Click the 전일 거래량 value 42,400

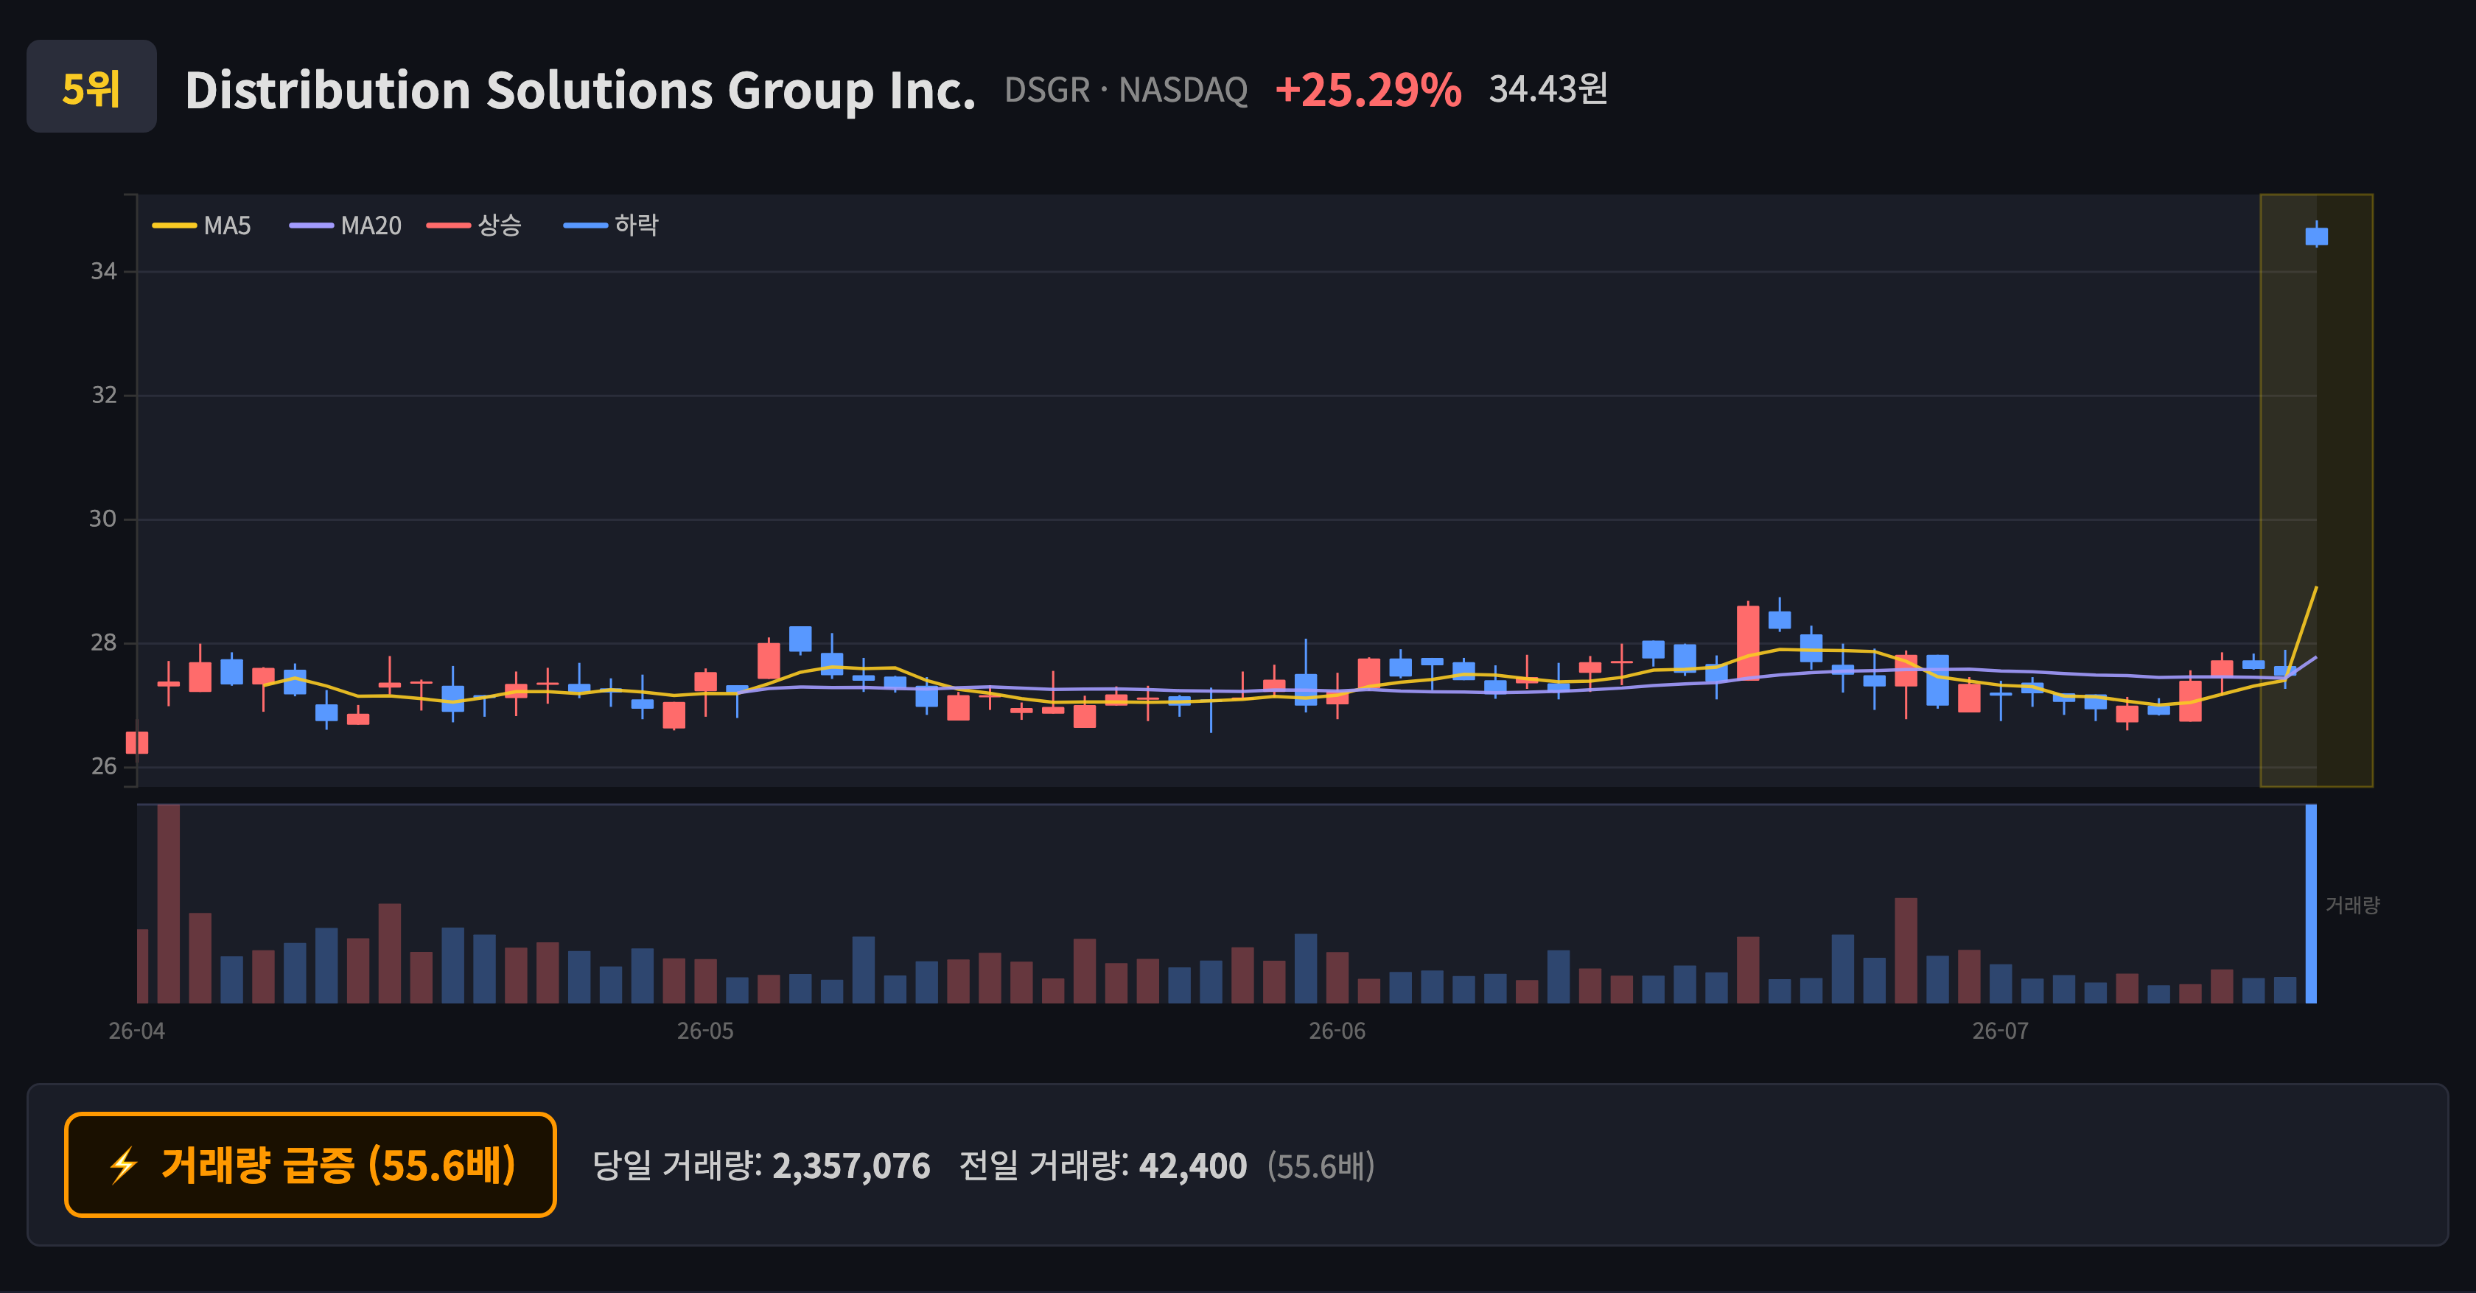[1193, 1166]
